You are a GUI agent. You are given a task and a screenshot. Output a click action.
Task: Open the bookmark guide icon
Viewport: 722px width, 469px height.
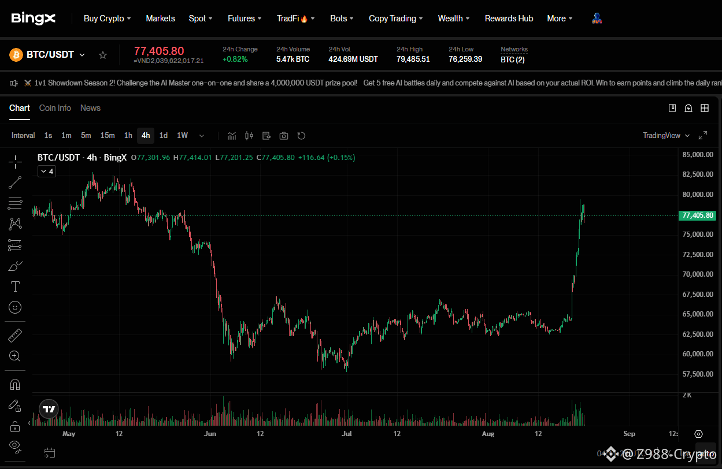point(672,108)
